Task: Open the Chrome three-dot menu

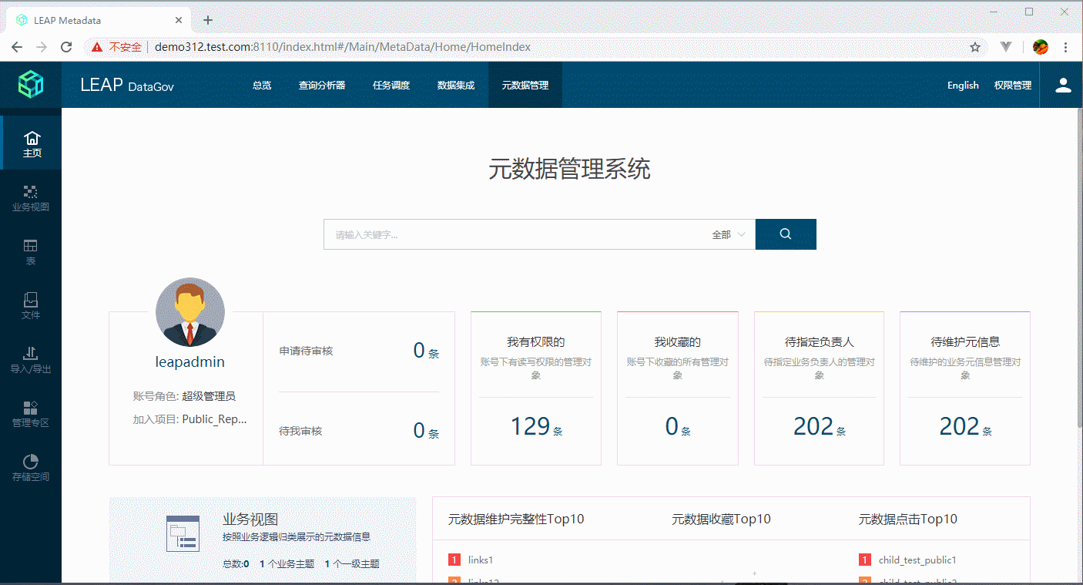Action: point(1067,47)
